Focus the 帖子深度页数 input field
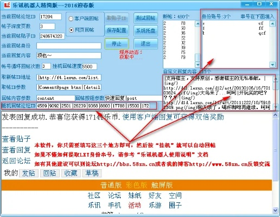 [x=47, y=27]
